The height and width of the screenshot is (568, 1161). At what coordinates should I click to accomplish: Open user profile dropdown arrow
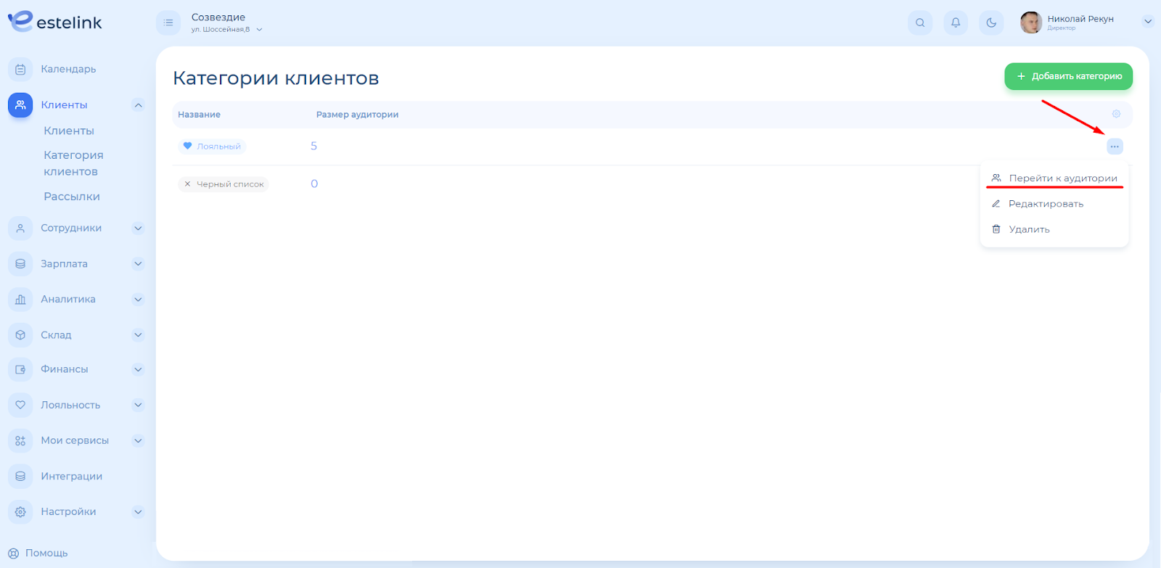(1148, 22)
